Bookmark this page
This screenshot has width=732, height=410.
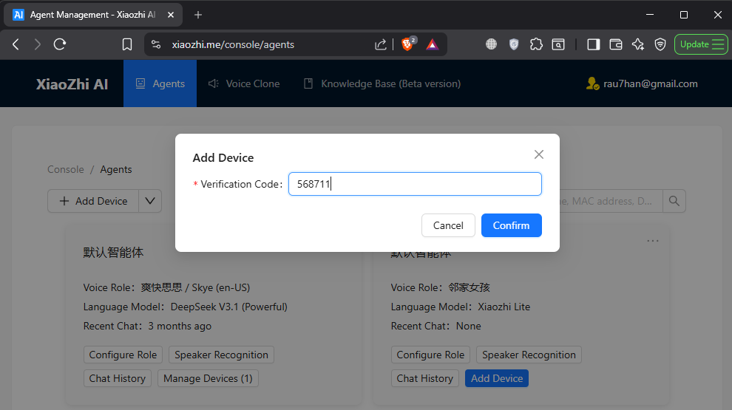[127, 44]
